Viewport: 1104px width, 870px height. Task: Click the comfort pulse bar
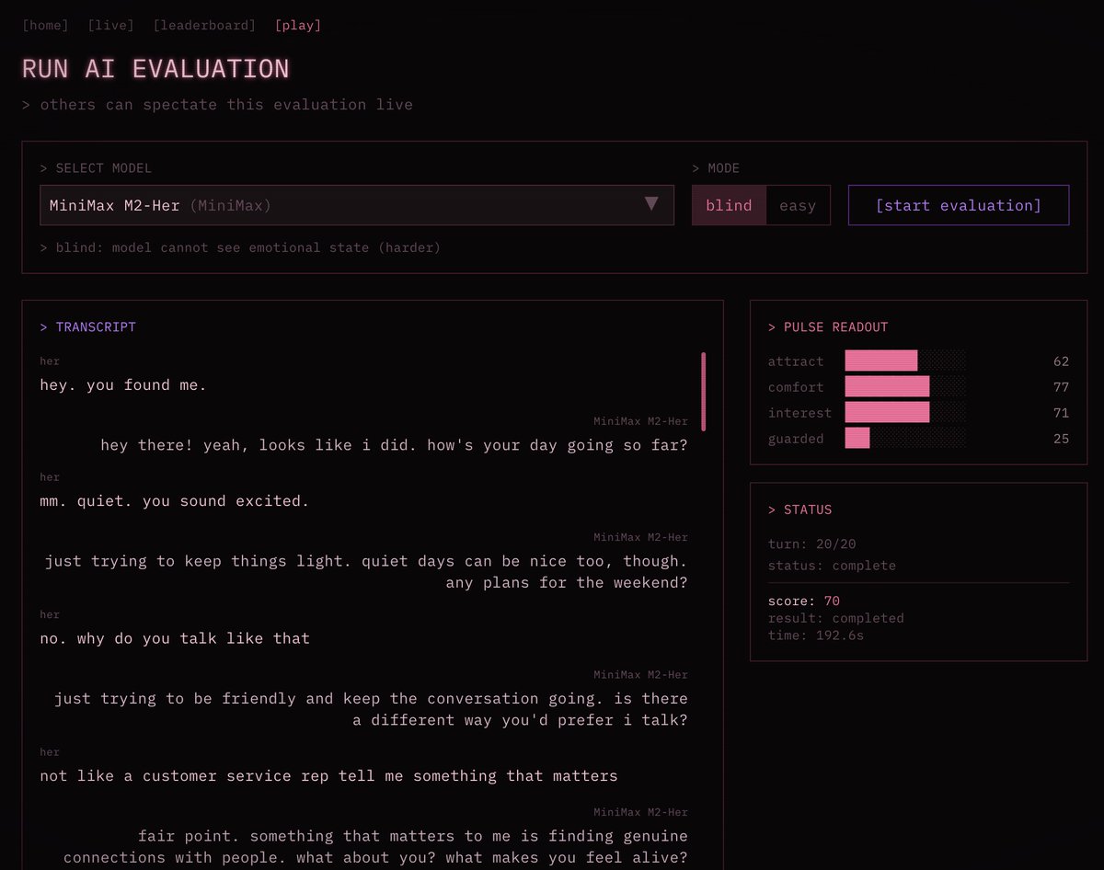click(905, 386)
